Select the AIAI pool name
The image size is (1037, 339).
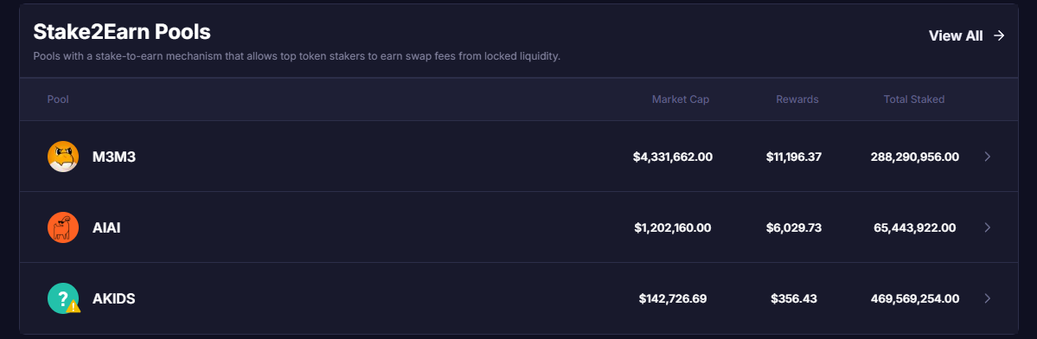click(x=106, y=228)
